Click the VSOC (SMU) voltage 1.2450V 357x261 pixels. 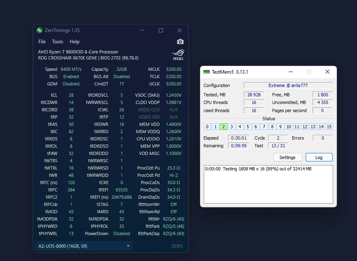coord(173,95)
